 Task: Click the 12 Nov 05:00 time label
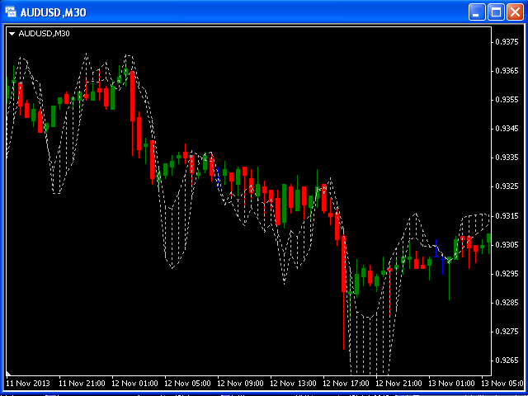tap(187, 383)
